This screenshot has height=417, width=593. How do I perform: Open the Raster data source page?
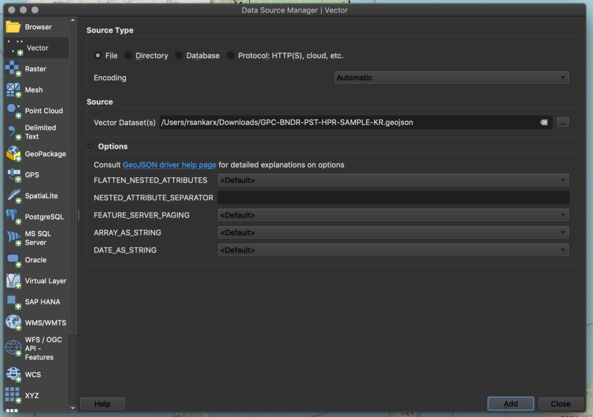coord(36,68)
